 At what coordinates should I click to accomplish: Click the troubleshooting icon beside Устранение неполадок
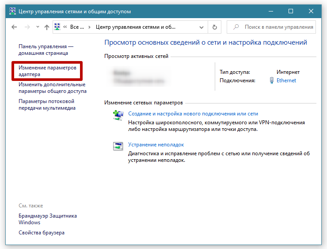[x=118, y=146]
